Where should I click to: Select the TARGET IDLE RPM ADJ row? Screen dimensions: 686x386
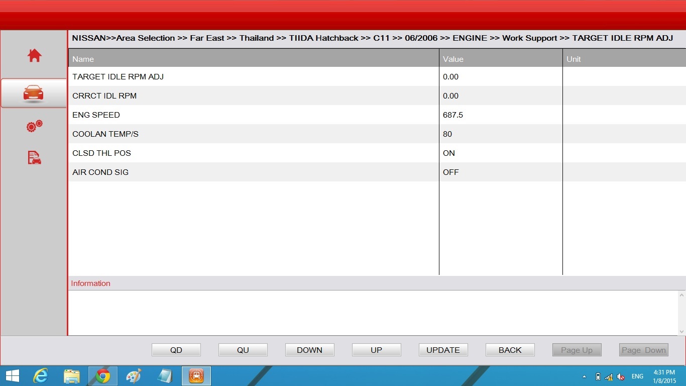coord(377,77)
